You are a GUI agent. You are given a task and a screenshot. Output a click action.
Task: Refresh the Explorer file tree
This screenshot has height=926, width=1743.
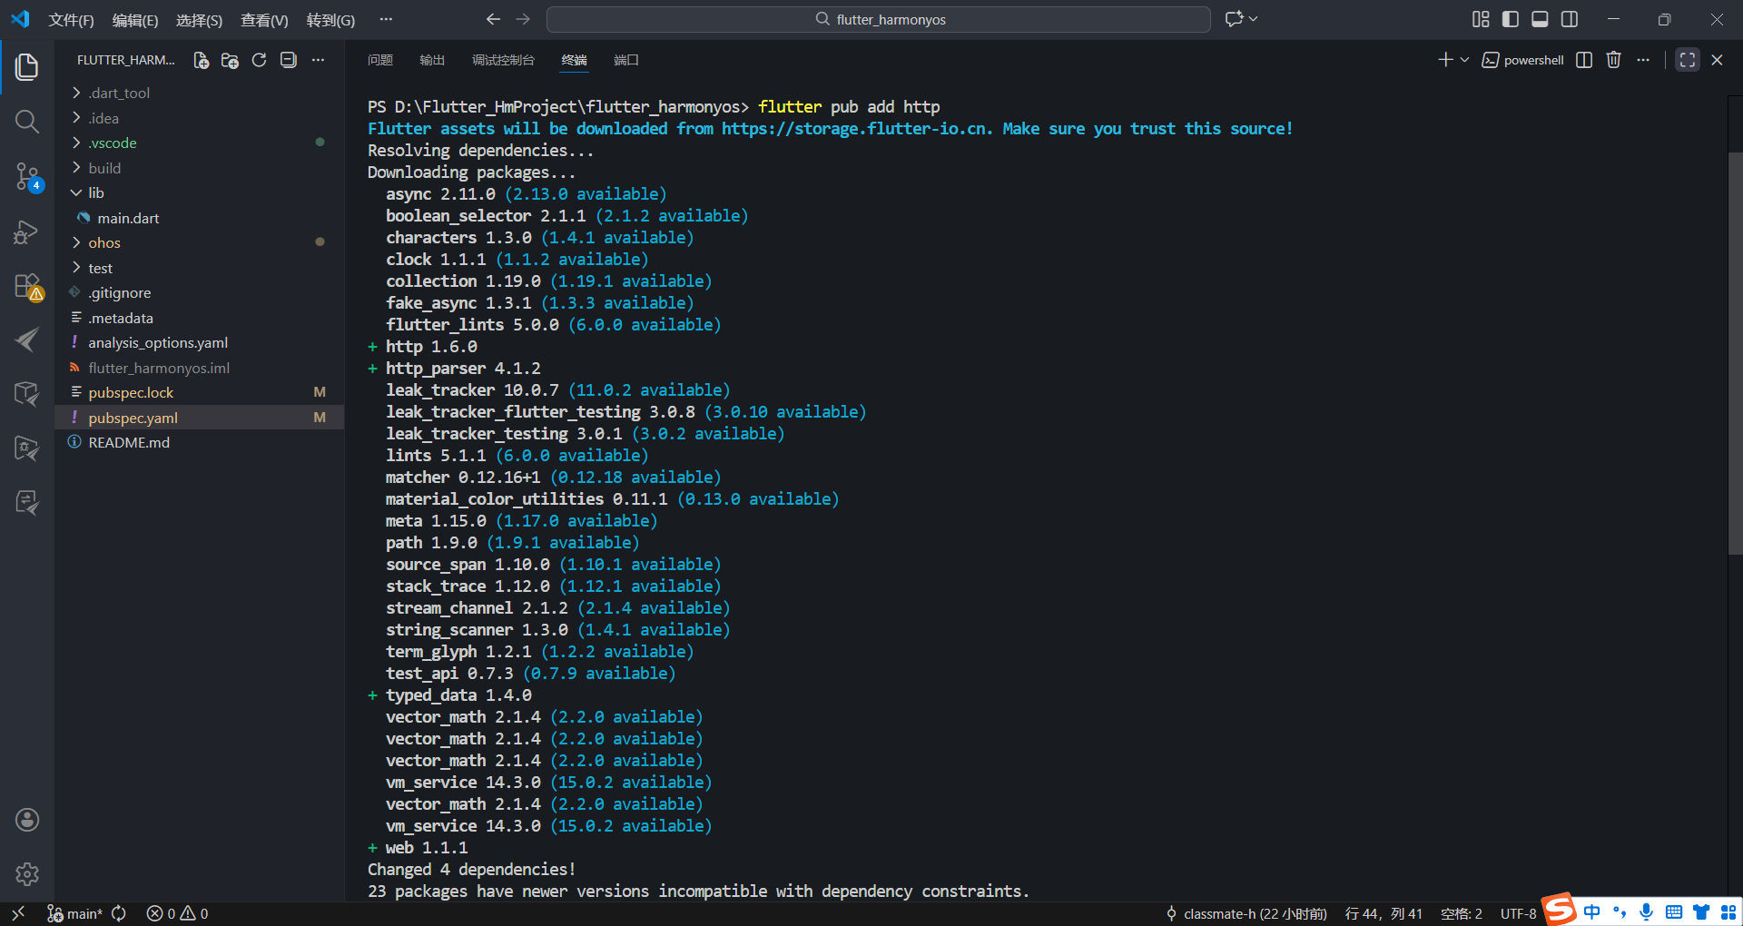[x=259, y=60]
